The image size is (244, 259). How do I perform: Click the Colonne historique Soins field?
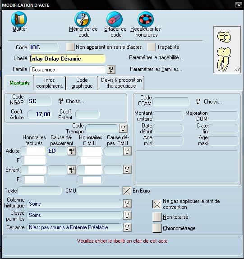pyautogui.click(x=74, y=204)
